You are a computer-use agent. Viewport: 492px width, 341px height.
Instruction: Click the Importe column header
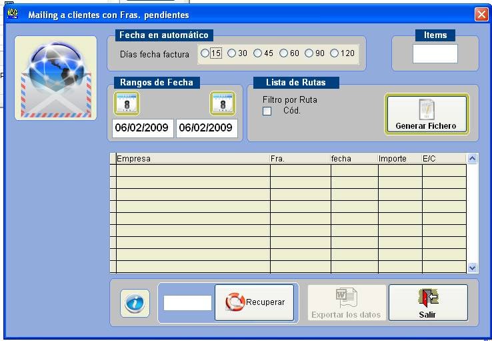click(400, 159)
